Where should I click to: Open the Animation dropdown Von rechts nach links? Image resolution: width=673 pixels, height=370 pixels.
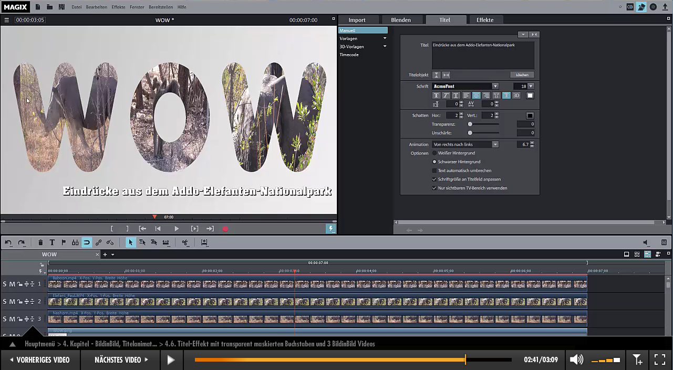coord(495,144)
